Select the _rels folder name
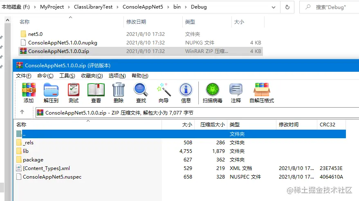Image resolution: width=359 pixels, height=201 pixels. click(x=28, y=143)
